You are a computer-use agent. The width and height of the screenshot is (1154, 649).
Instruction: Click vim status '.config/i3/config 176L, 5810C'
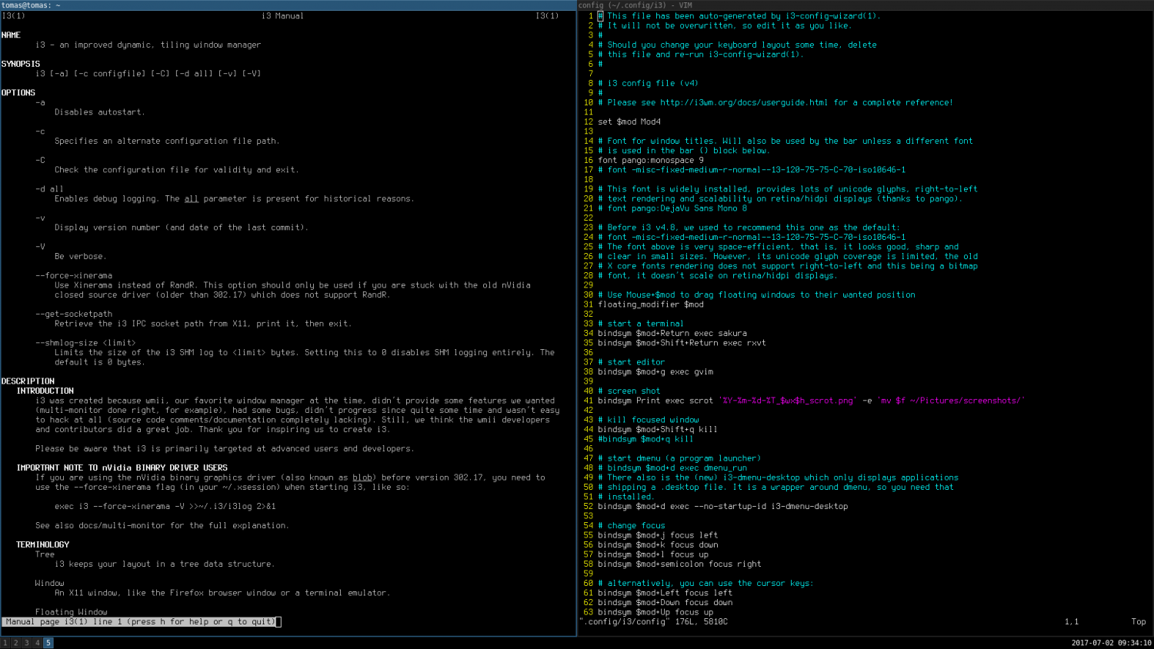coord(653,621)
